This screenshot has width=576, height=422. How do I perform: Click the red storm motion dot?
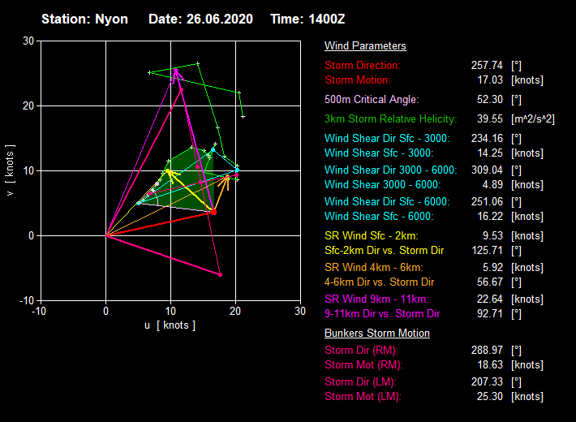[x=213, y=212]
